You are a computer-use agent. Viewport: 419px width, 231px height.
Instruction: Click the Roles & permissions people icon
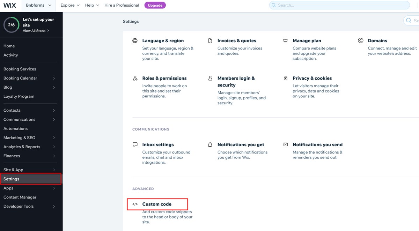pos(135,79)
